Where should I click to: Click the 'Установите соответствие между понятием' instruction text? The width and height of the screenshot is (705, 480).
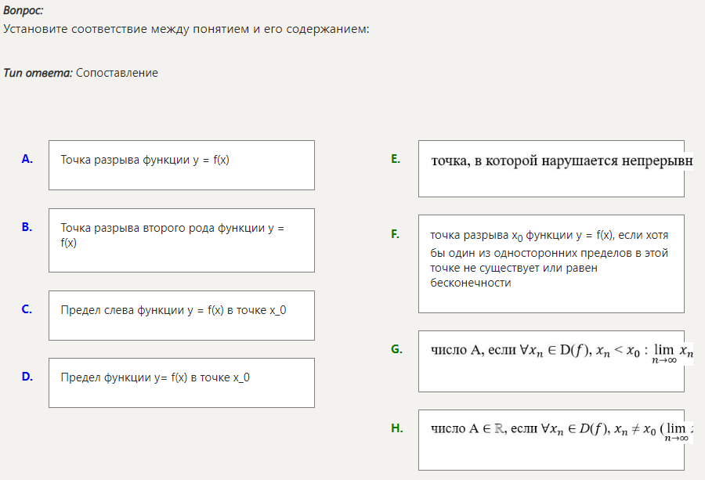click(x=186, y=29)
